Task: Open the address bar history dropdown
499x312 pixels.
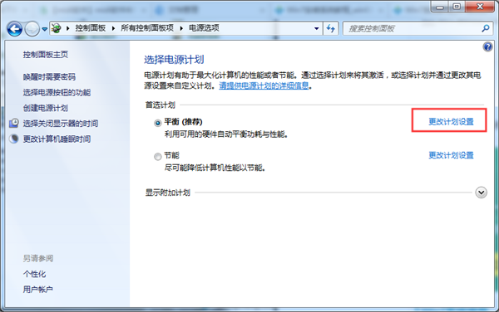Action: [316, 28]
